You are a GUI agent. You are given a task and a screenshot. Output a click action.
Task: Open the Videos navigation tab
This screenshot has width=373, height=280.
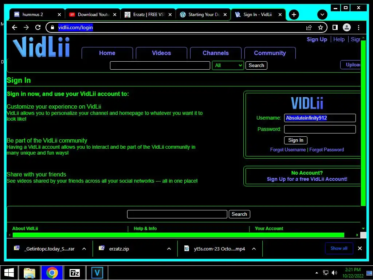pyautogui.click(x=161, y=53)
